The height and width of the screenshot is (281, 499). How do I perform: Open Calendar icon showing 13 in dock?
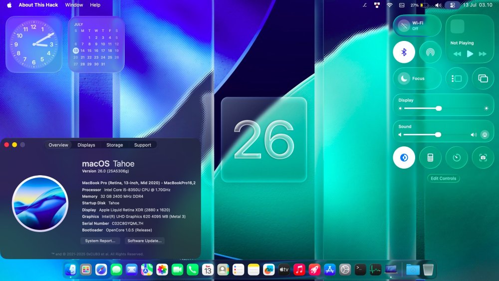[208, 270]
